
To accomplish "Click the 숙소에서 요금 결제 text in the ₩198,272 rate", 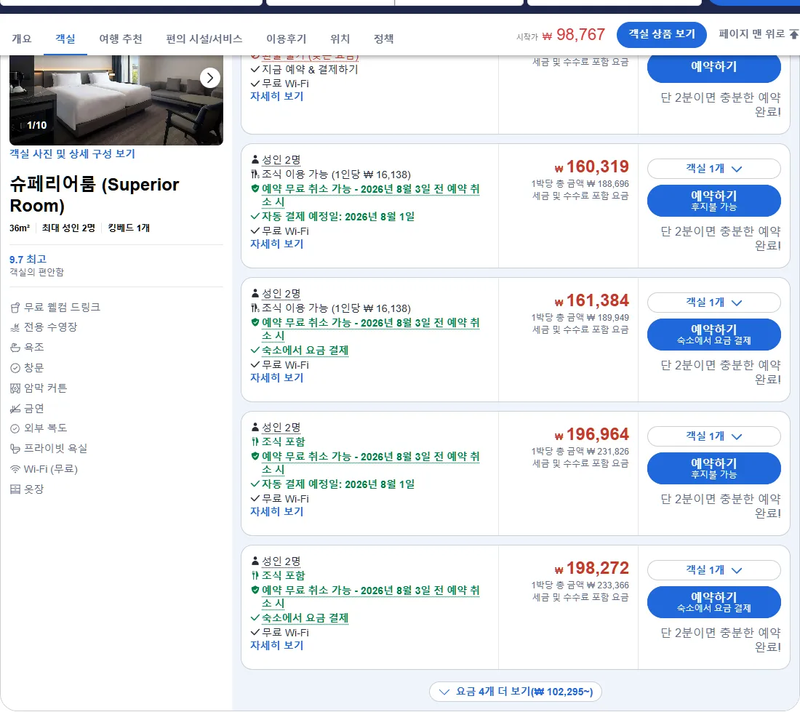I will point(305,618).
